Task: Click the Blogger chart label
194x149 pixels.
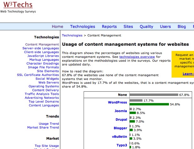Action: point(120,128)
